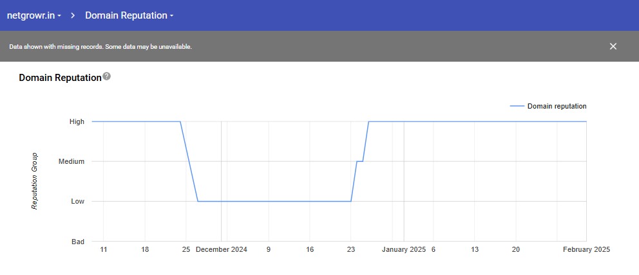Expand the Domain Reputation dashboard dropdown

129,15
